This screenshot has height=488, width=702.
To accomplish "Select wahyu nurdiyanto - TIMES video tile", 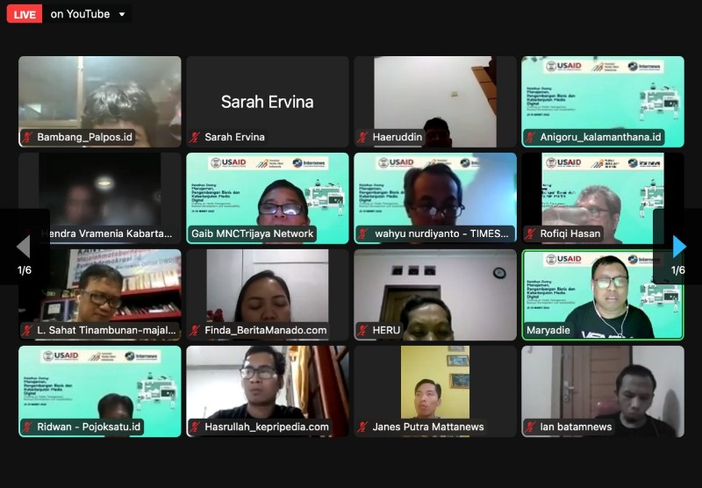I will (x=435, y=198).
